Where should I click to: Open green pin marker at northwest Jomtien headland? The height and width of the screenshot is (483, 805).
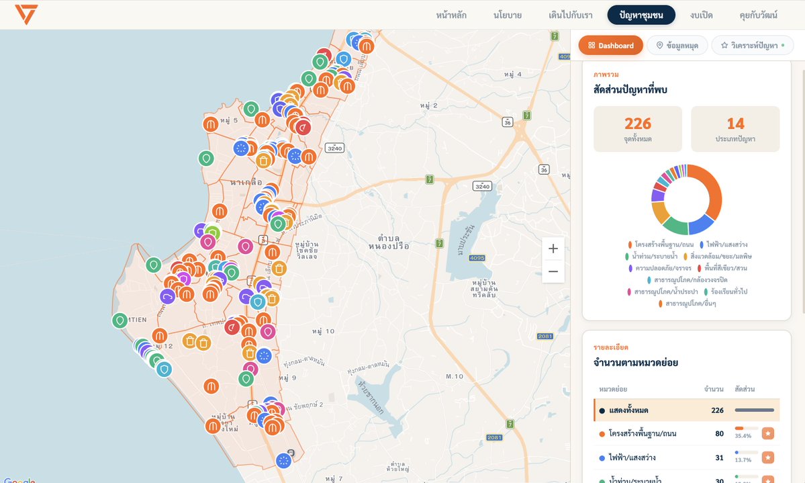153,265
